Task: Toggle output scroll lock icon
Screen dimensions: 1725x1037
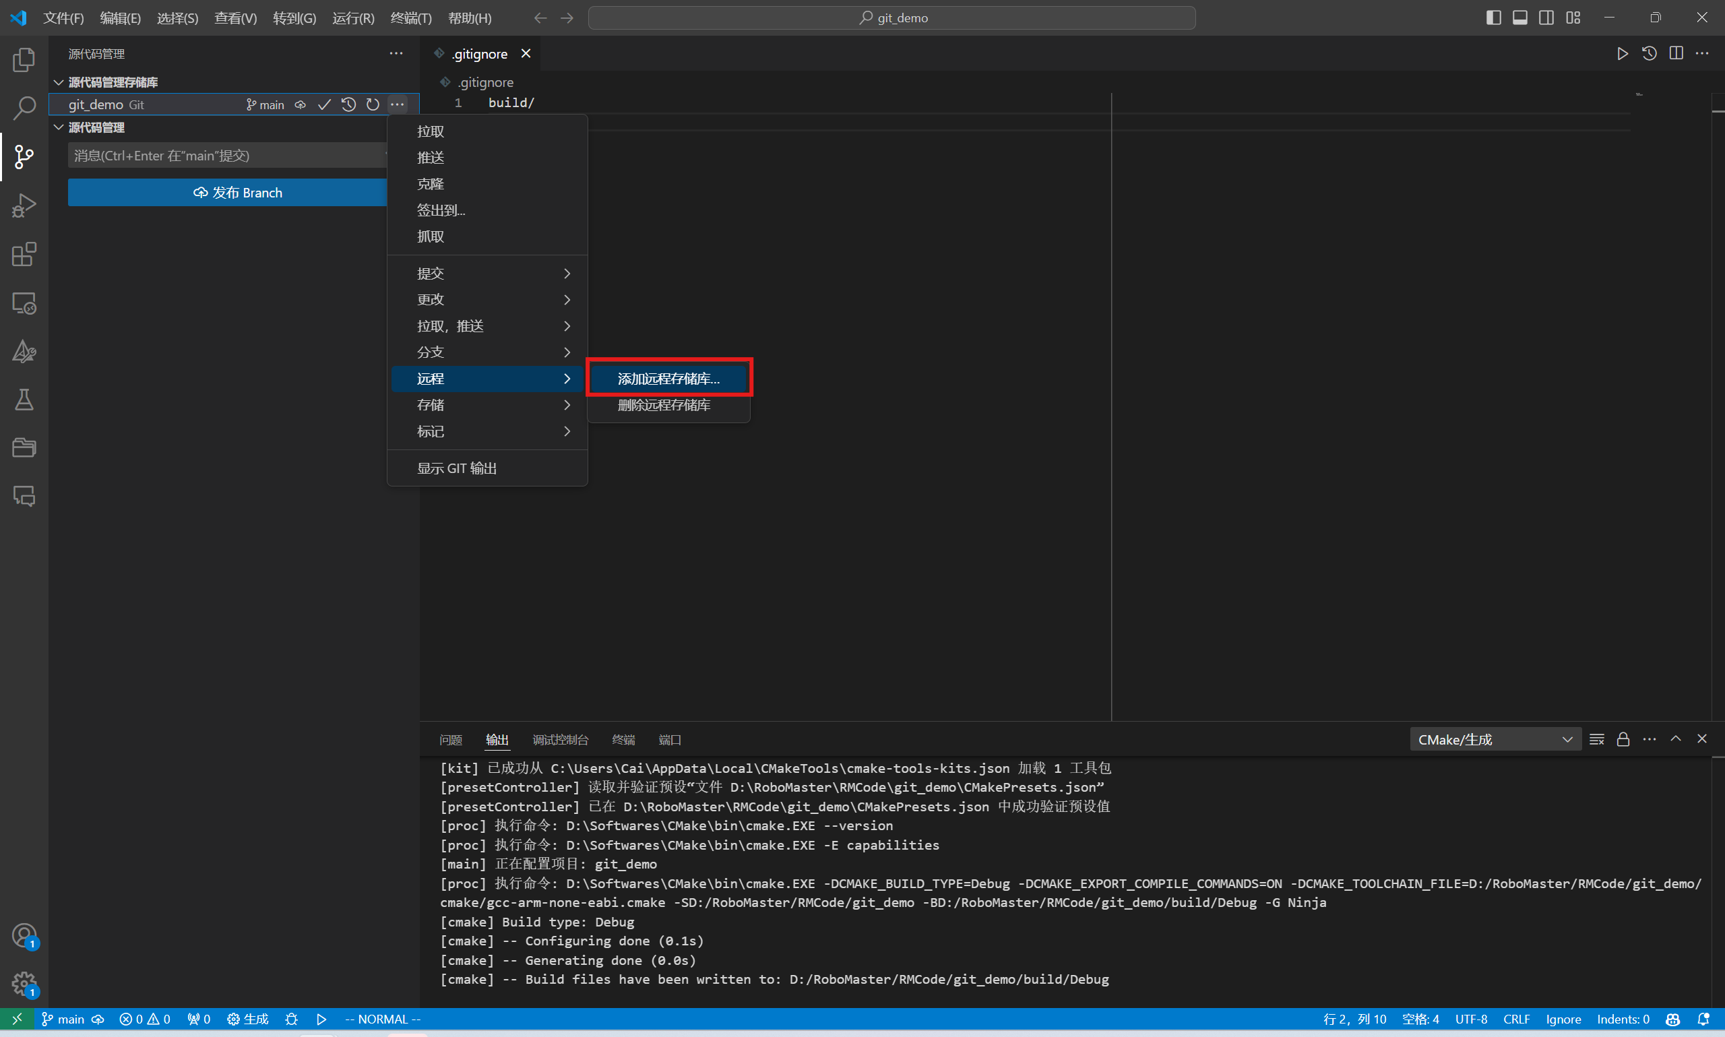Action: point(1623,739)
